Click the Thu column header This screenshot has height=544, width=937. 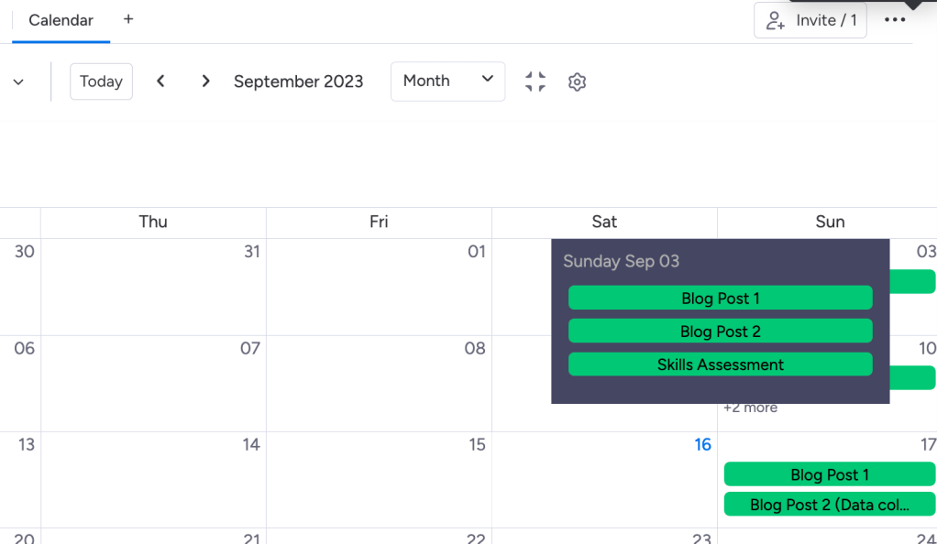153,222
